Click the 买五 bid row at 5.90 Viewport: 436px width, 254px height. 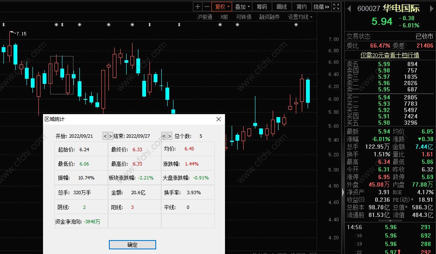pyautogui.click(x=390, y=123)
